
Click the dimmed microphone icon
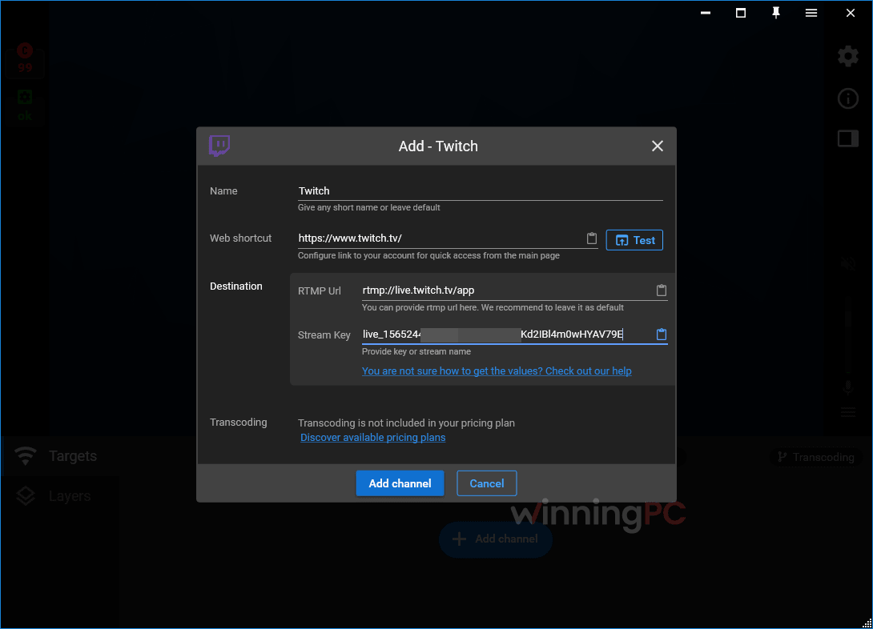point(848,387)
